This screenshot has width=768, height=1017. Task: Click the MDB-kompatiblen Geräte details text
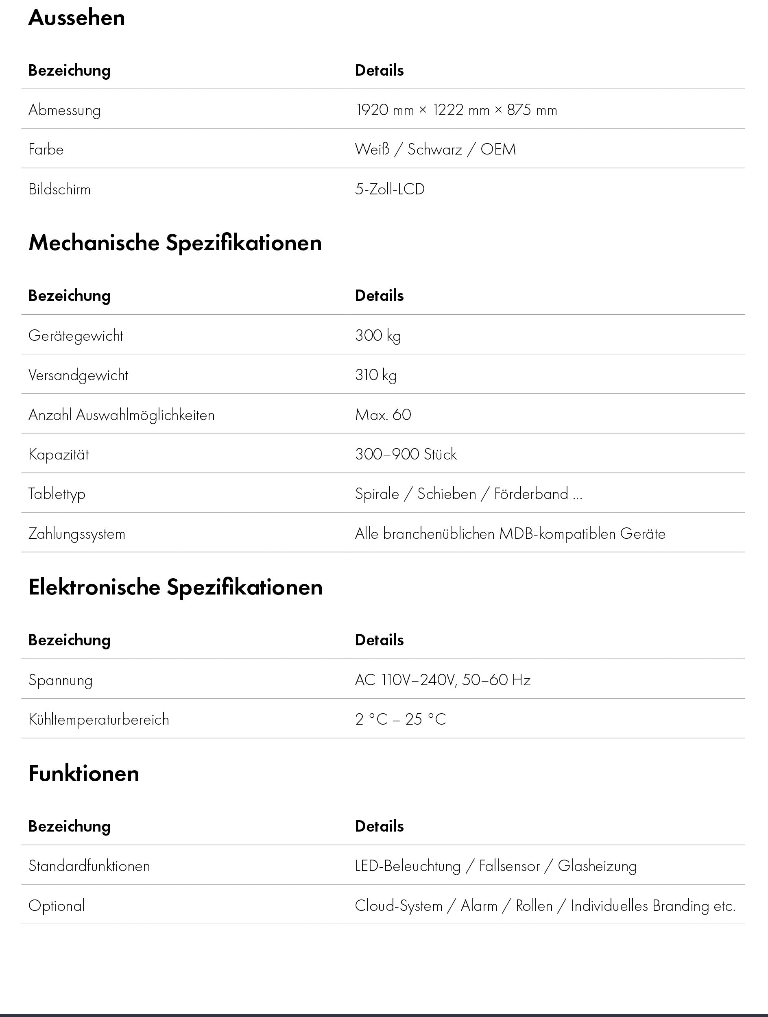pyautogui.click(x=510, y=534)
